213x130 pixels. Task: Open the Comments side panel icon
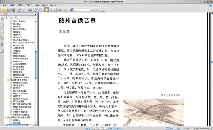click(2, 38)
